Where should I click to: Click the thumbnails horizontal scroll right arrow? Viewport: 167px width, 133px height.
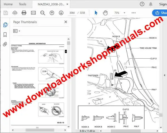tap(65, 130)
